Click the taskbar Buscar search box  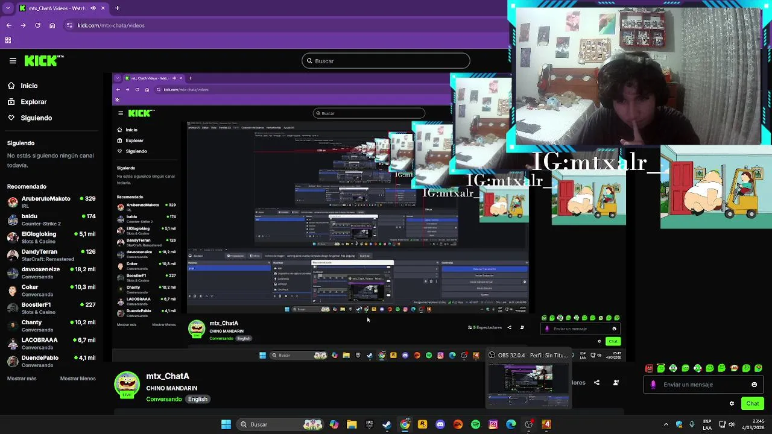tap(280, 424)
